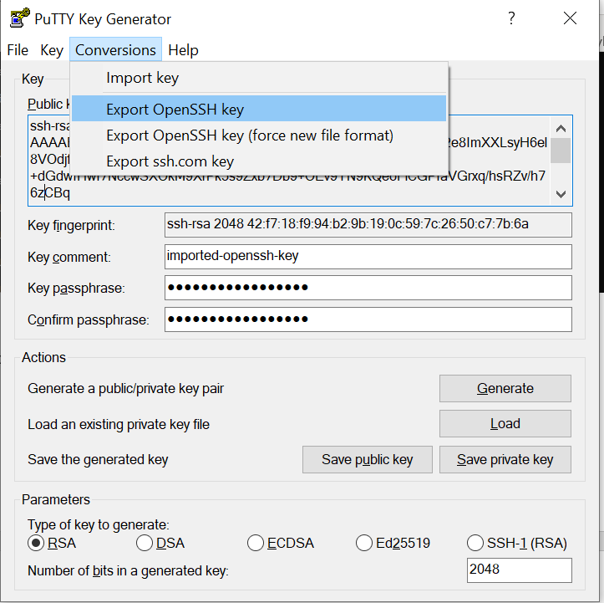
Task: Click the Load button
Action: pyautogui.click(x=505, y=424)
